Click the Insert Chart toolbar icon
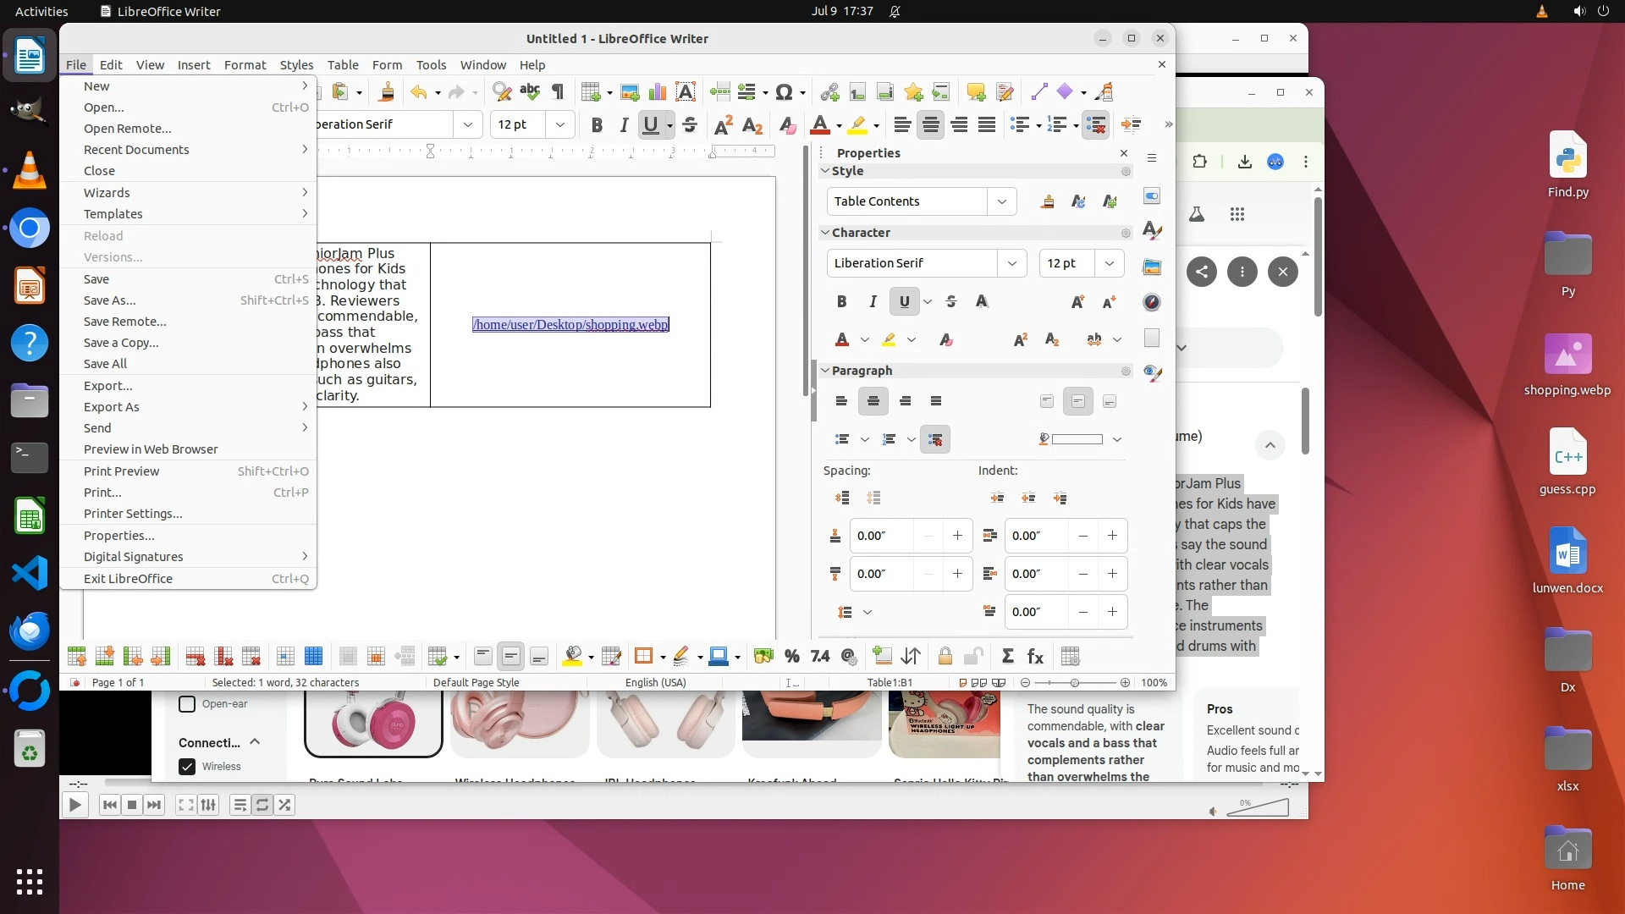 click(x=657, y=92)
